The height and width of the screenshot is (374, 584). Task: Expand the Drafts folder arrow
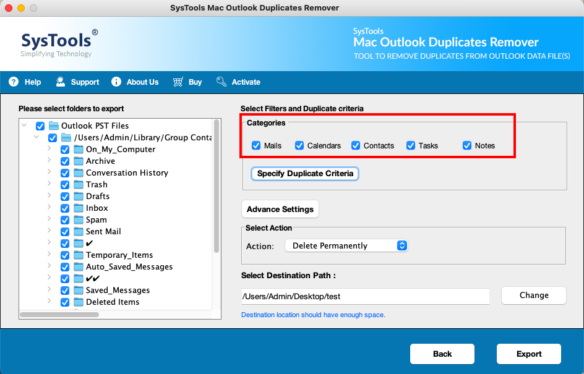49,195
